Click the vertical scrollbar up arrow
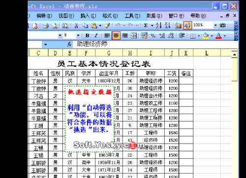This screenshot has height=178, width=246. 235,54
